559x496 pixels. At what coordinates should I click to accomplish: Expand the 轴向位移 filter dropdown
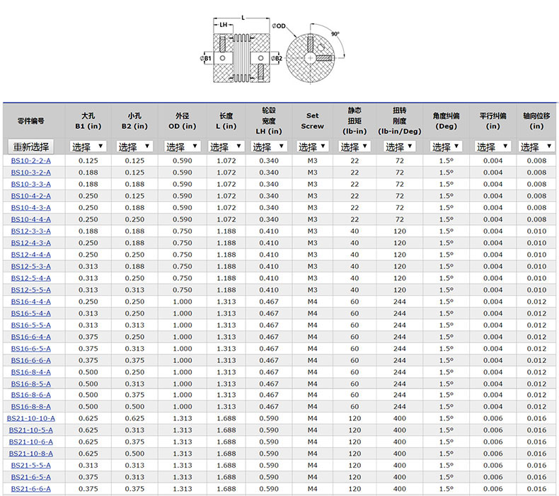click(536, 146)
